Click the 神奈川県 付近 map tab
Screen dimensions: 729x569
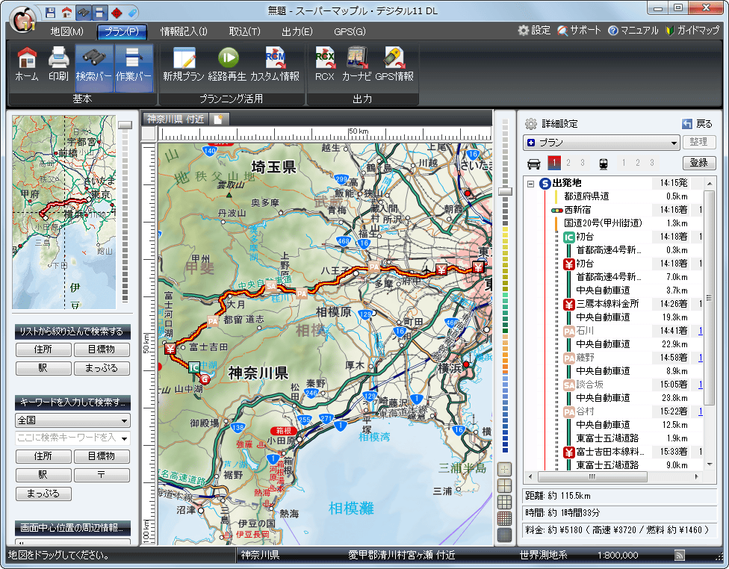(x=176, y=119)
